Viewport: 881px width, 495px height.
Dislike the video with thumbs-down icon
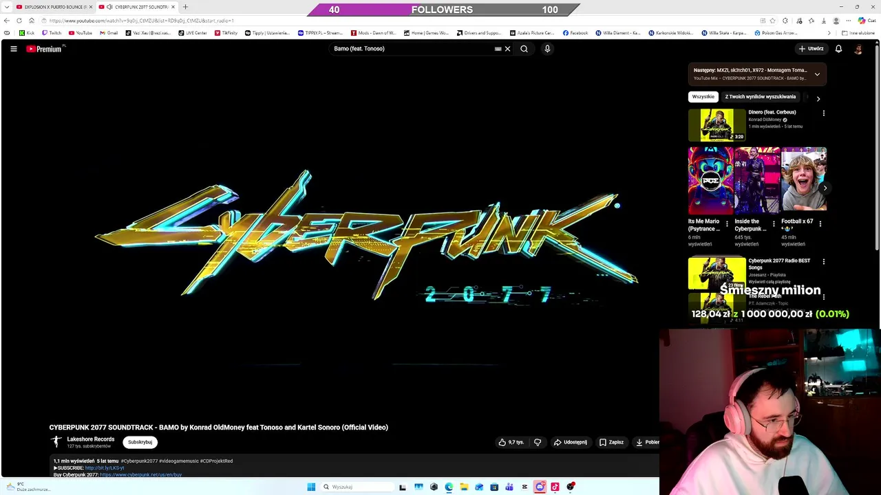[538, 442]
